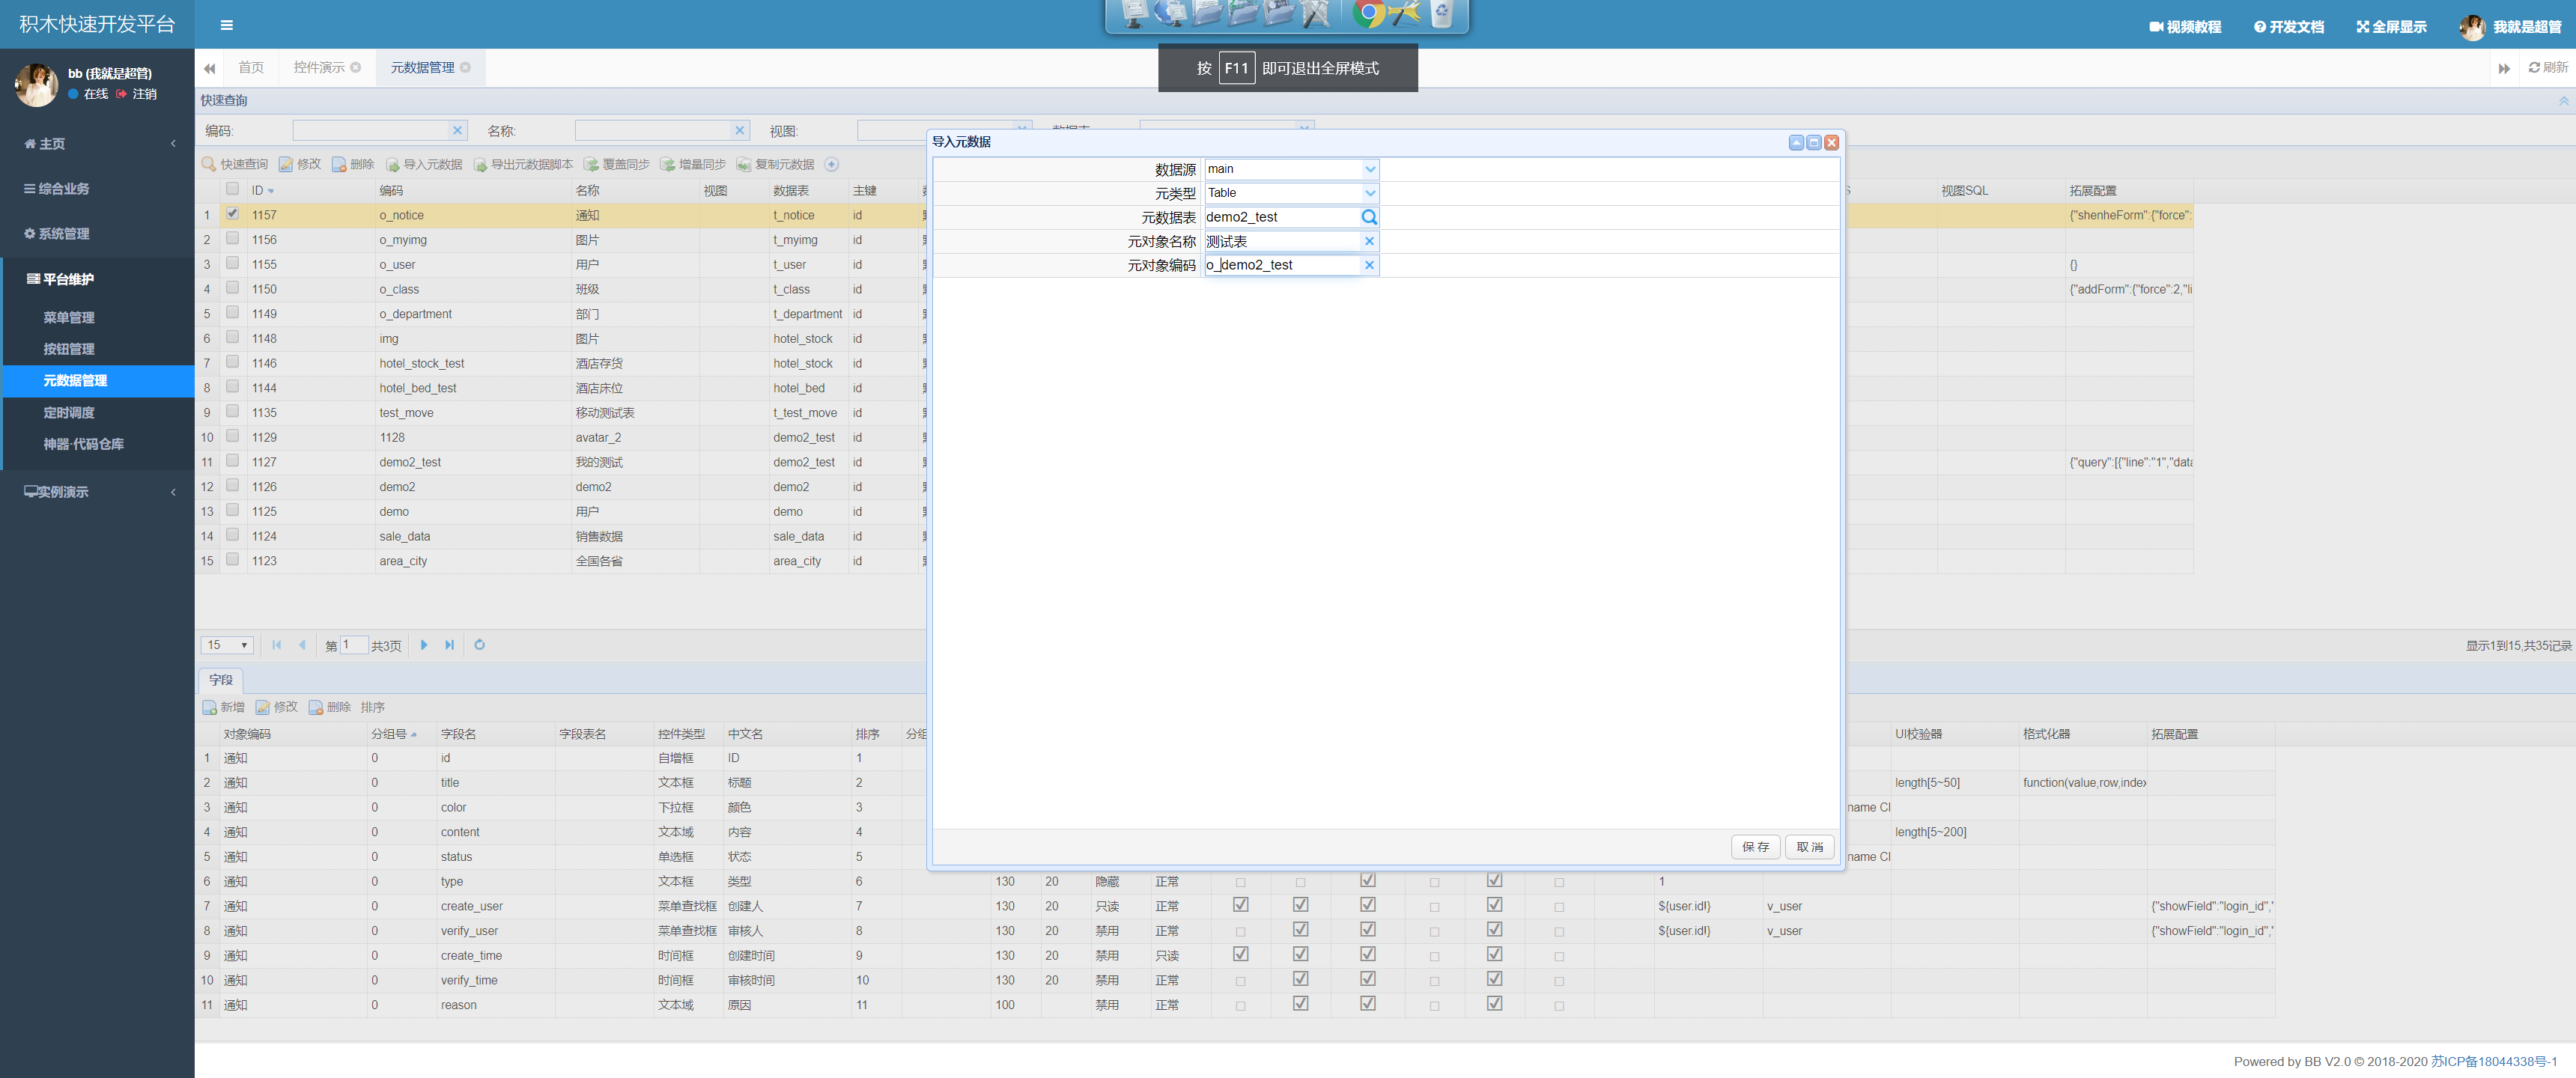Image resolution: width=2576 pixels, height=1078 pixels.
Task: Click 导出元数据脚本 toolbar button
Action: (x=523, y=164)
